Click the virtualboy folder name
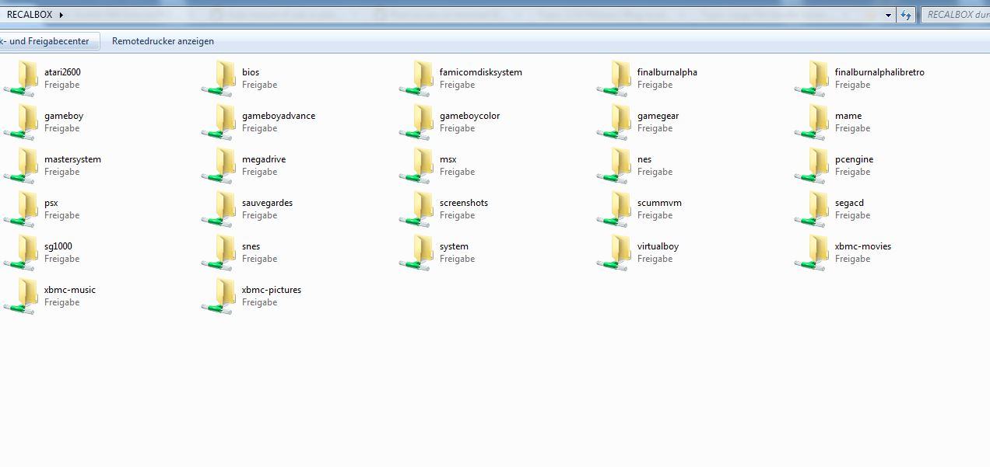This screenshot has height=467, width=990. [x=658, y=246]
